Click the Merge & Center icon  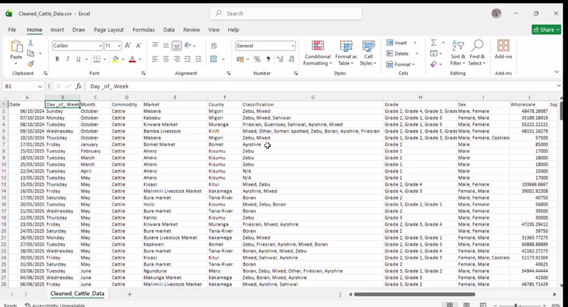pyautogui.click(x=214, y=59)
